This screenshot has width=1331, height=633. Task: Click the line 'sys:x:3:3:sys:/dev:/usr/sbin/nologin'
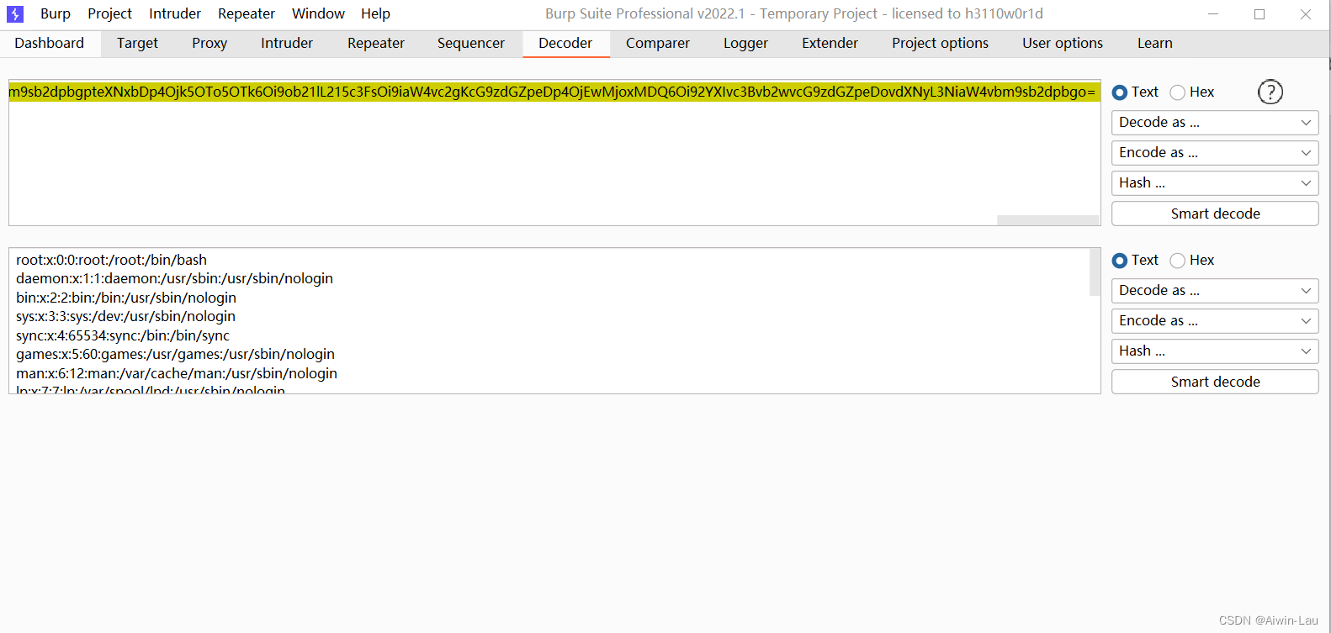tap(125, 316)
